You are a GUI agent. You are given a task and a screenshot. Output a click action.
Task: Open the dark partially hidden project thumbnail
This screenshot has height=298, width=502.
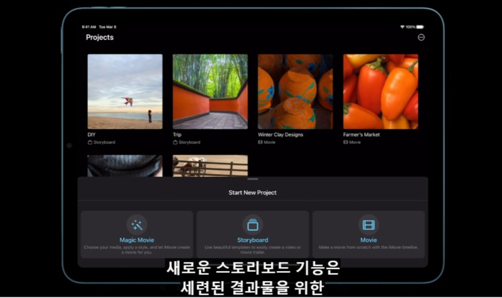pos(125,166)
